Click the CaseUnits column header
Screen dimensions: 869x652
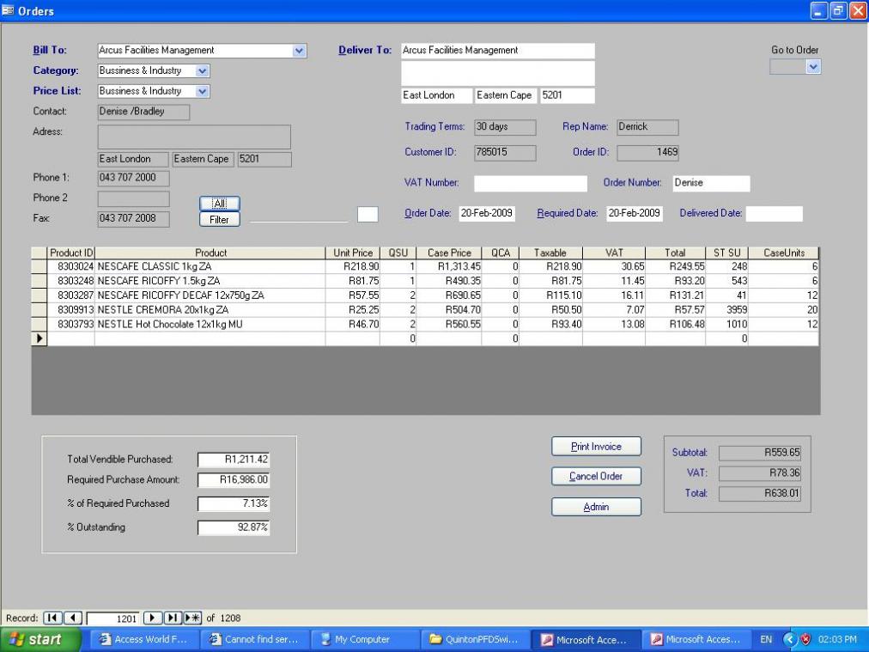pyautogui.click(x=784, y=253)
